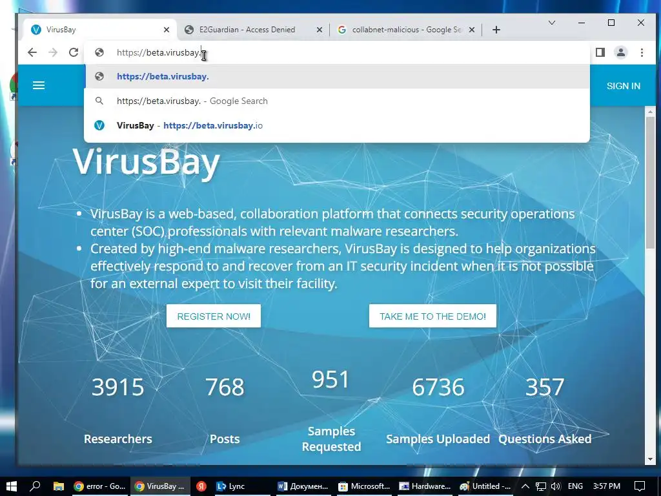Select the https://beta.virusbay. suggestion
This screenshot has width=661, height=496.
tap(337, 76)
